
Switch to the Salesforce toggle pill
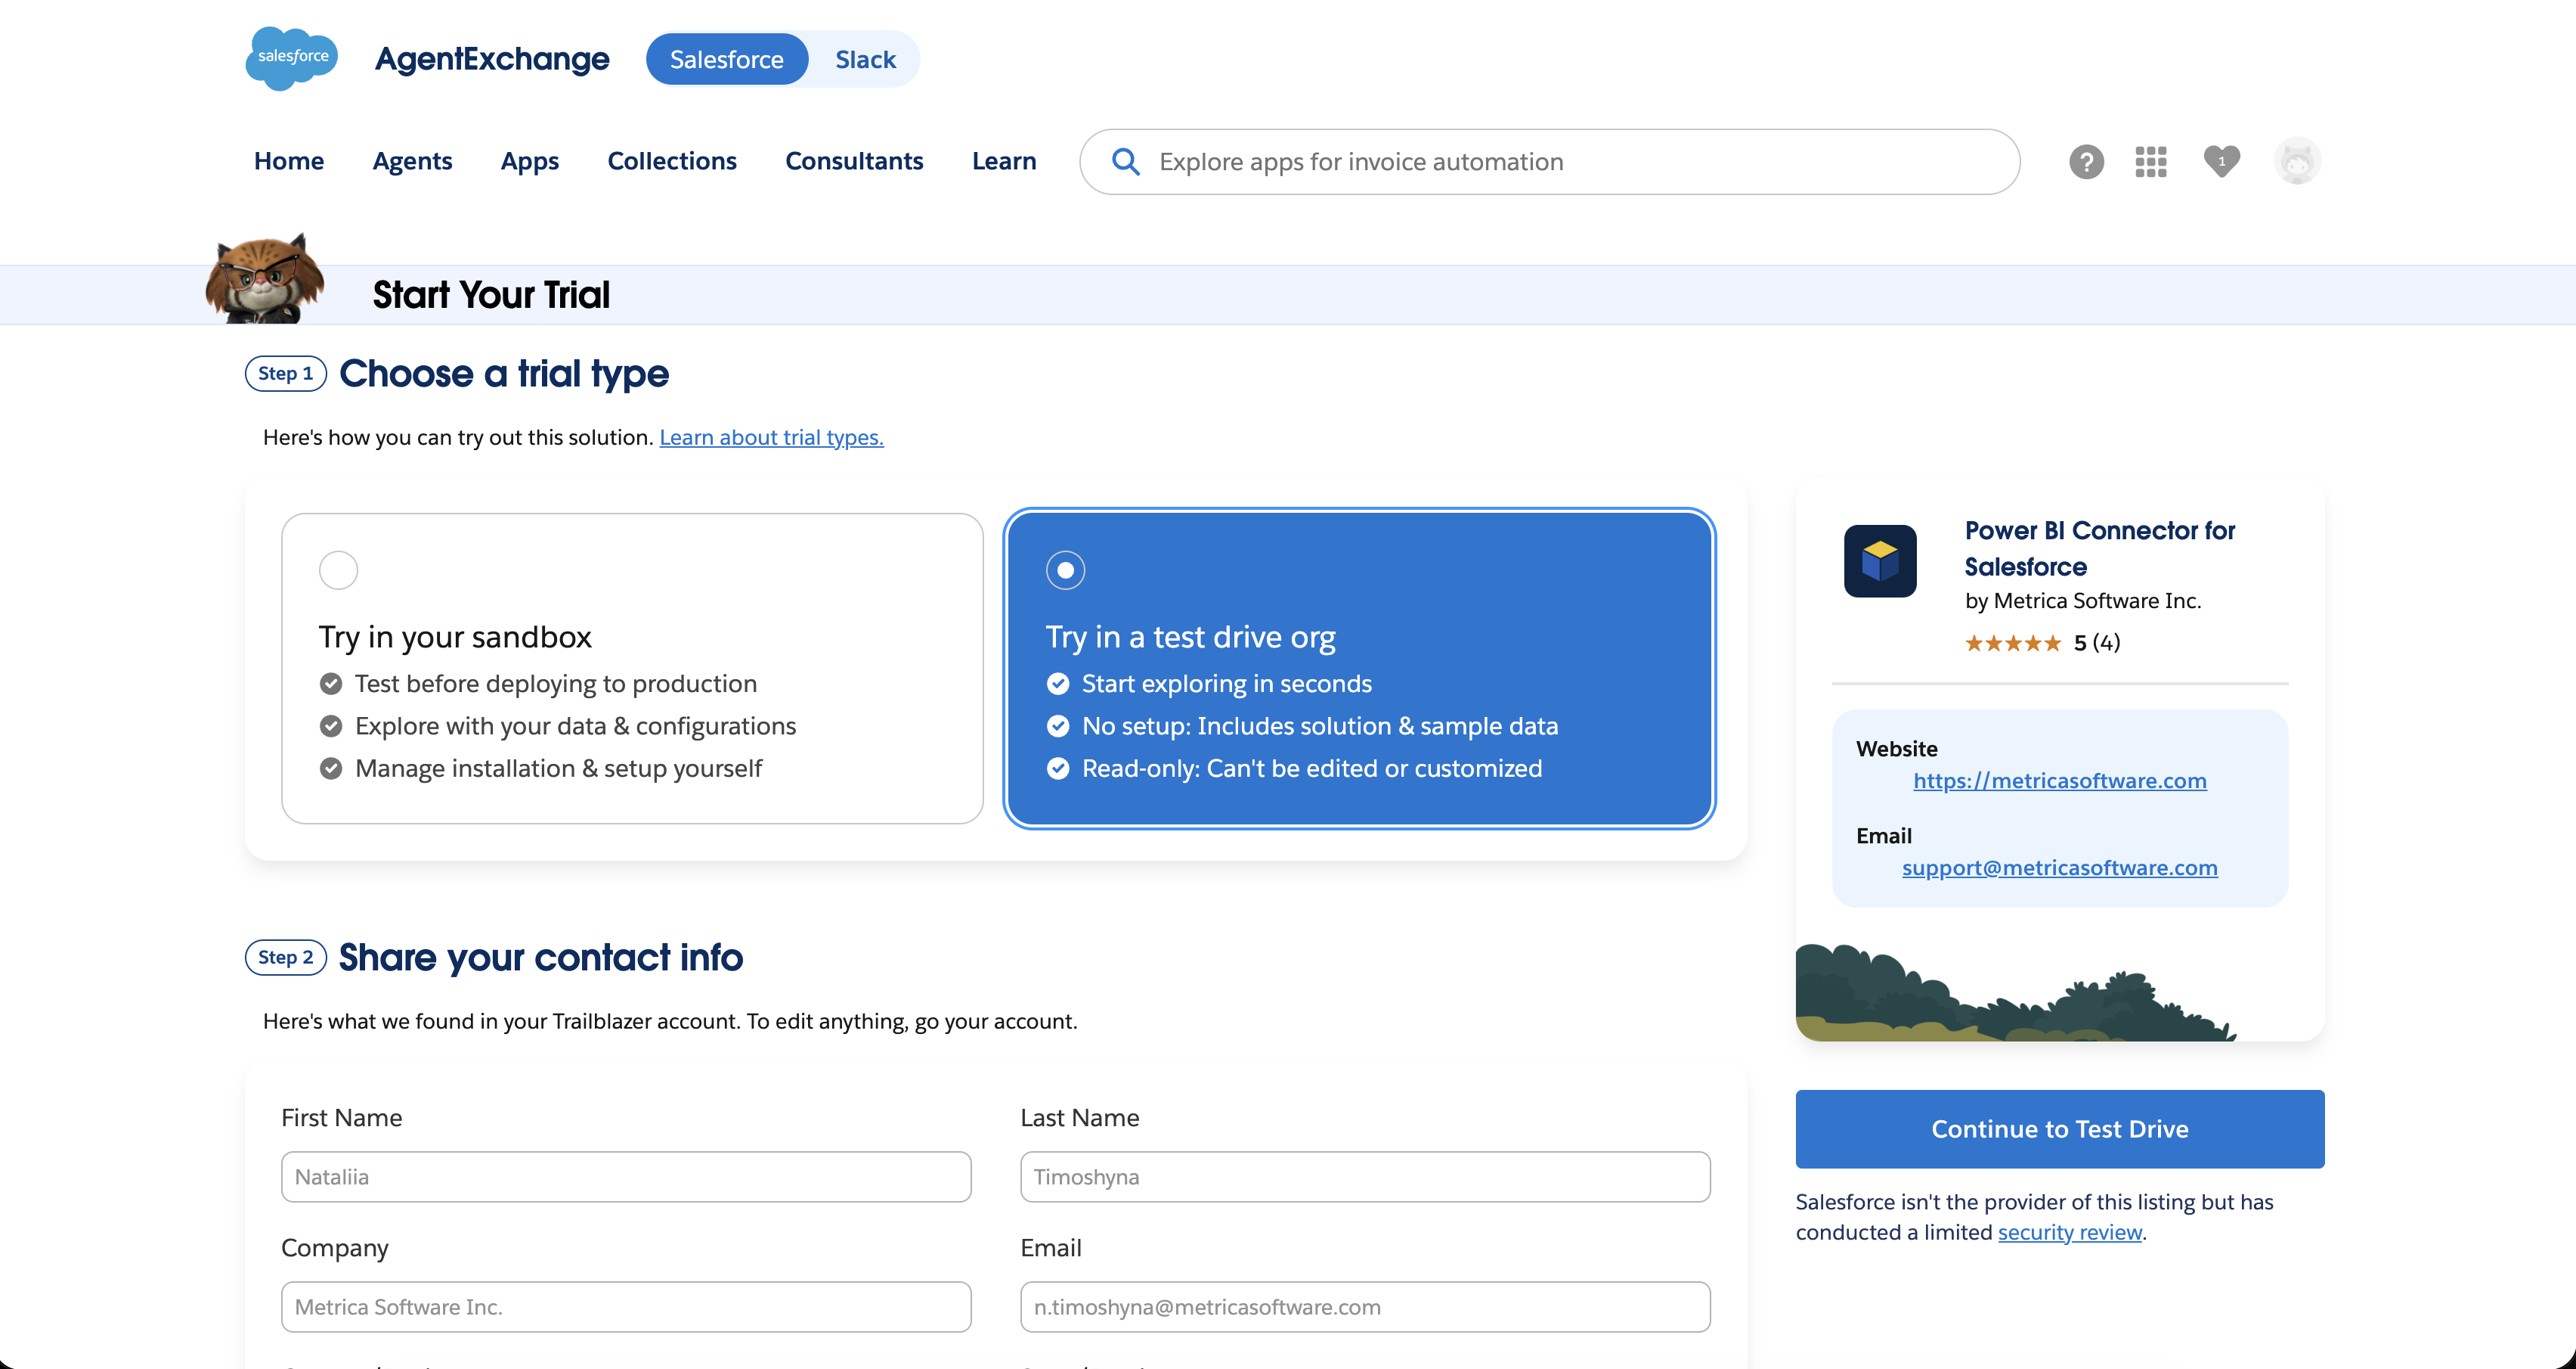(727, 59)
